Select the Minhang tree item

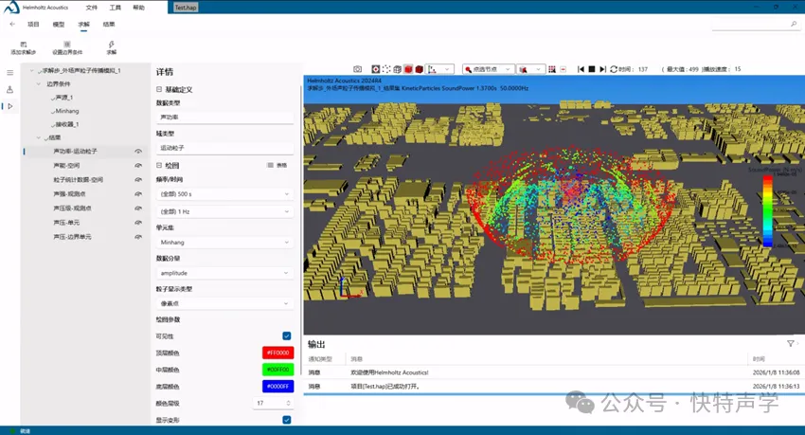(x=65, y=111)
